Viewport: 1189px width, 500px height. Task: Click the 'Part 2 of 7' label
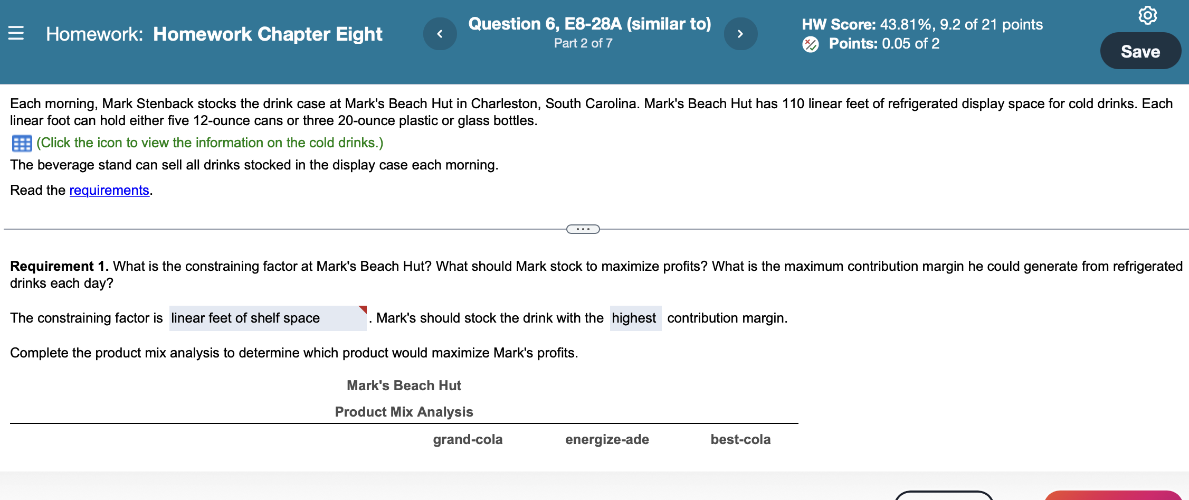pyautogui.click(x=583, y=43)
